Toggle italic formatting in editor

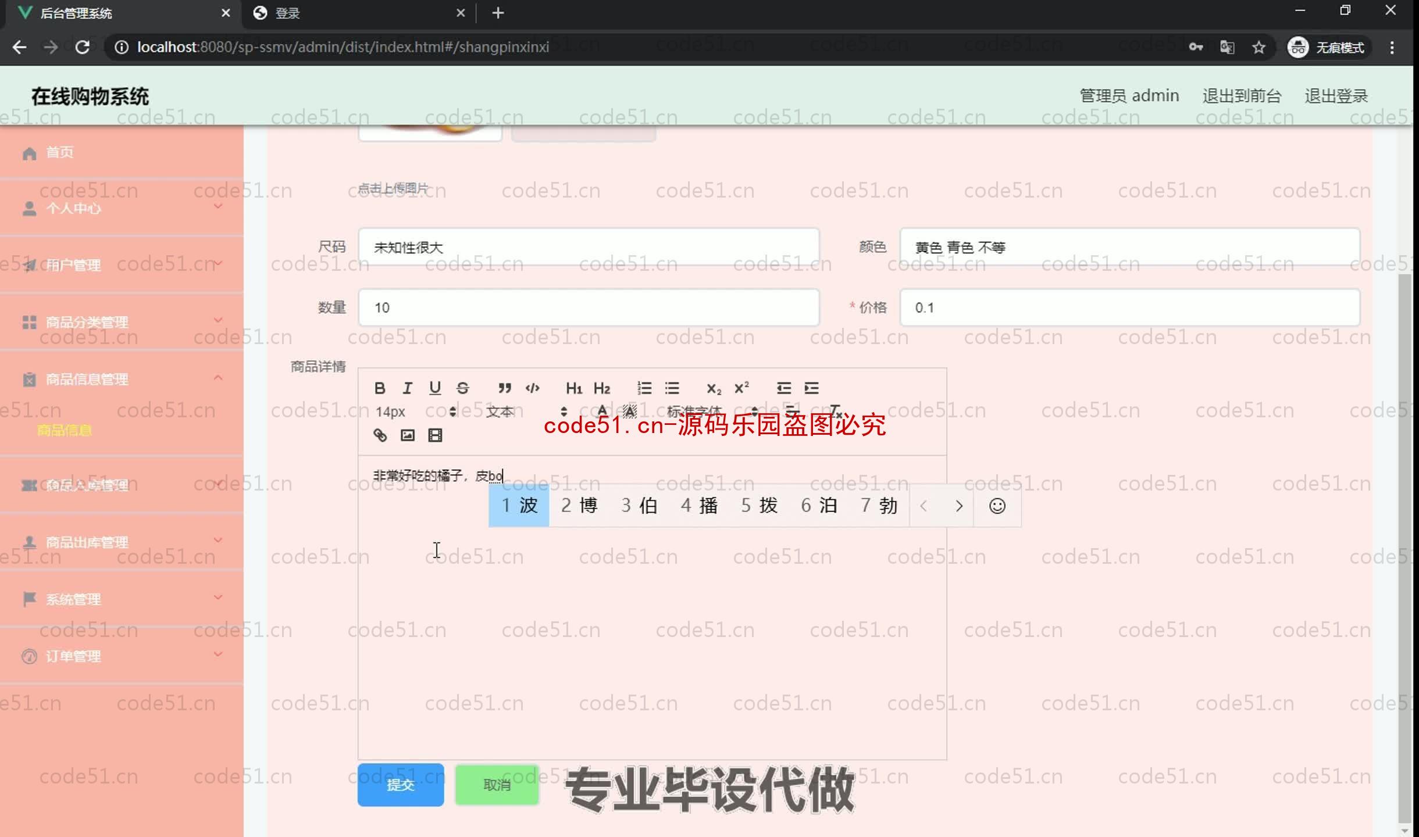point(407,388)
